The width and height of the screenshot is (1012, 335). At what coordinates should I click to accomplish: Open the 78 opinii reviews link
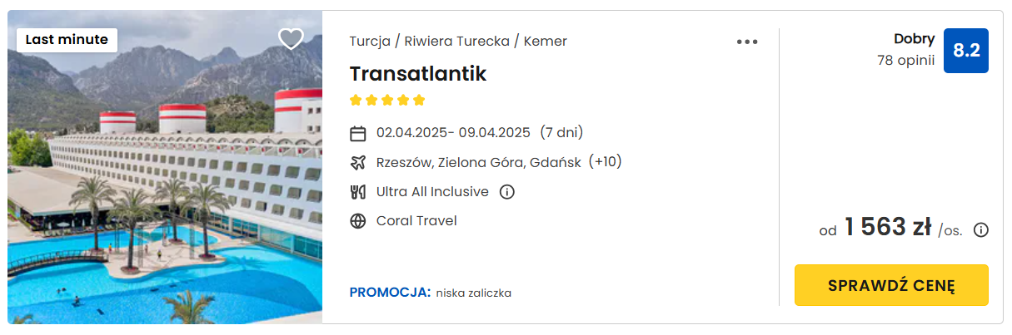pos(905,60)
